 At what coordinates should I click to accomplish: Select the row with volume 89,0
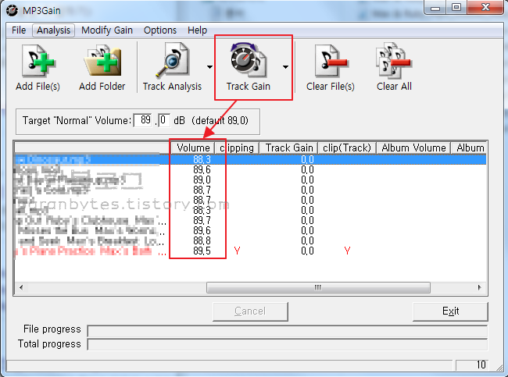(x=250, y=180)
